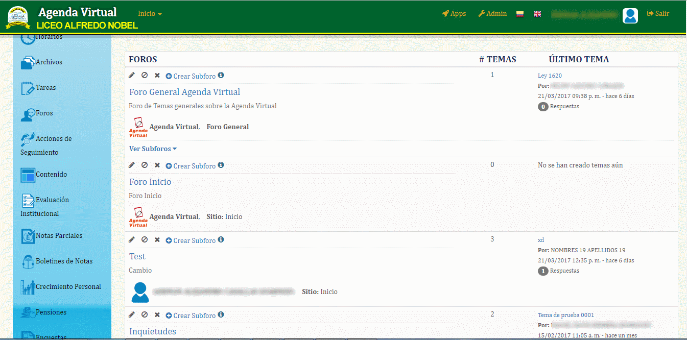Open the Contenido layout icon
Viewport: 687px width, 340px height.
point(28,175)
